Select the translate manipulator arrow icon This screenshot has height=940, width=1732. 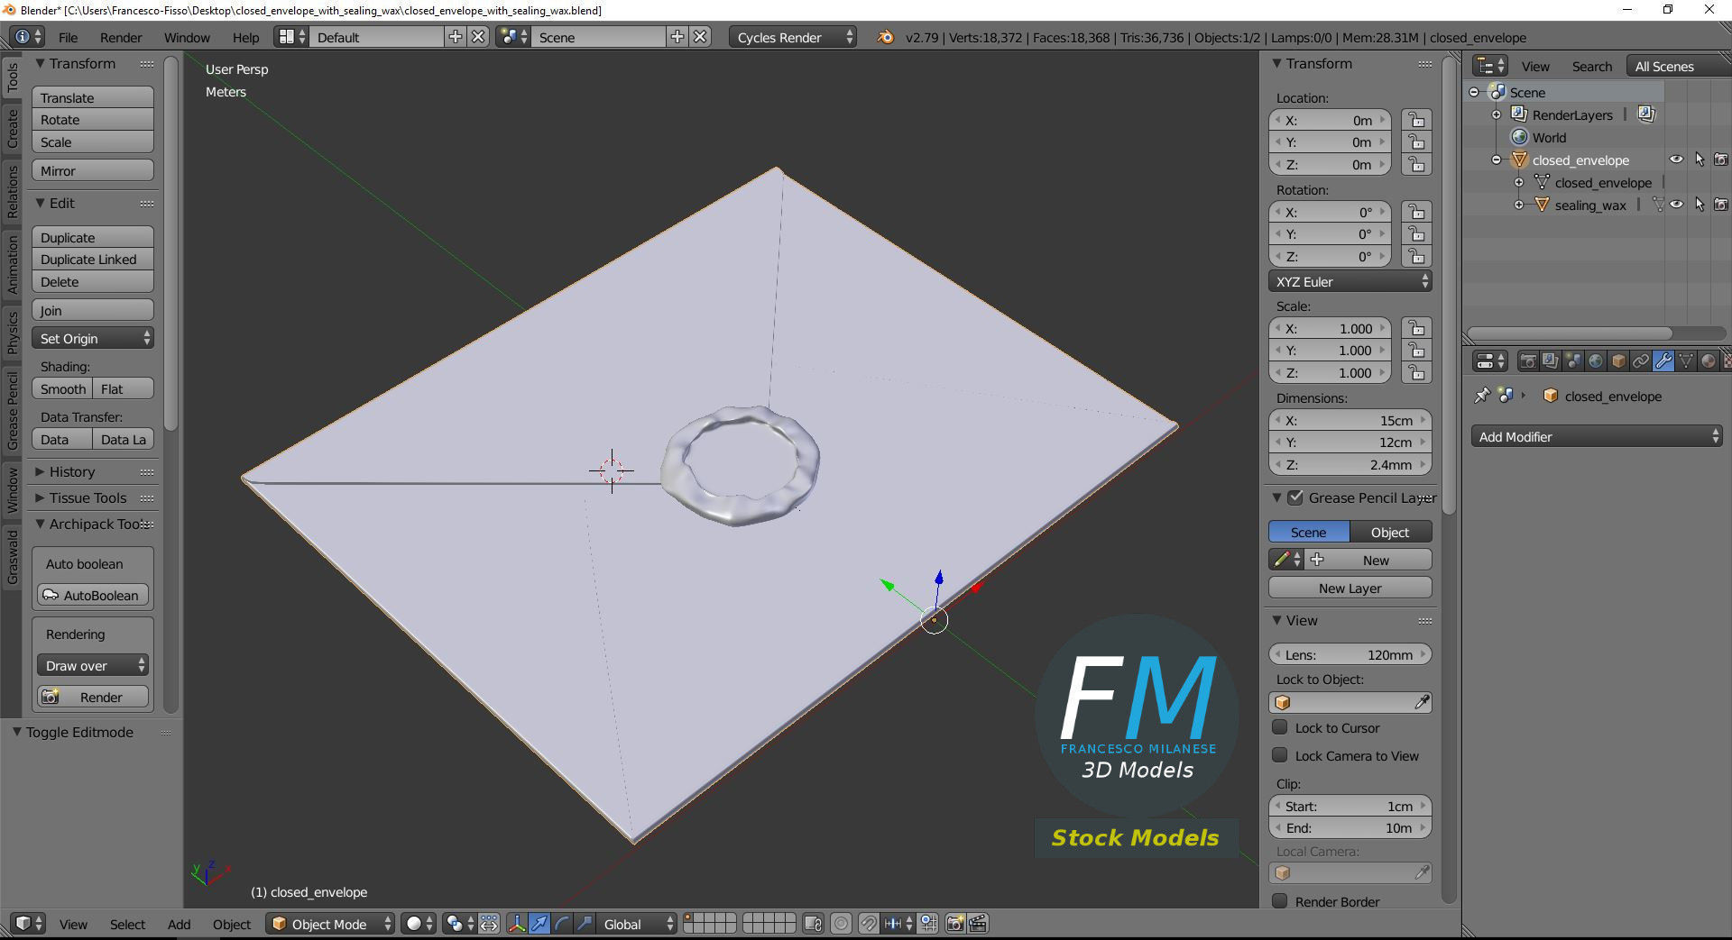539,924
